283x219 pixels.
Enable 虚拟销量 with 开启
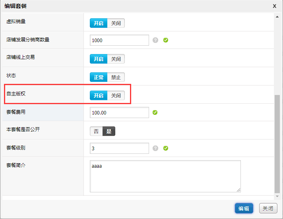pyautogui.click(x=99, y=23)
